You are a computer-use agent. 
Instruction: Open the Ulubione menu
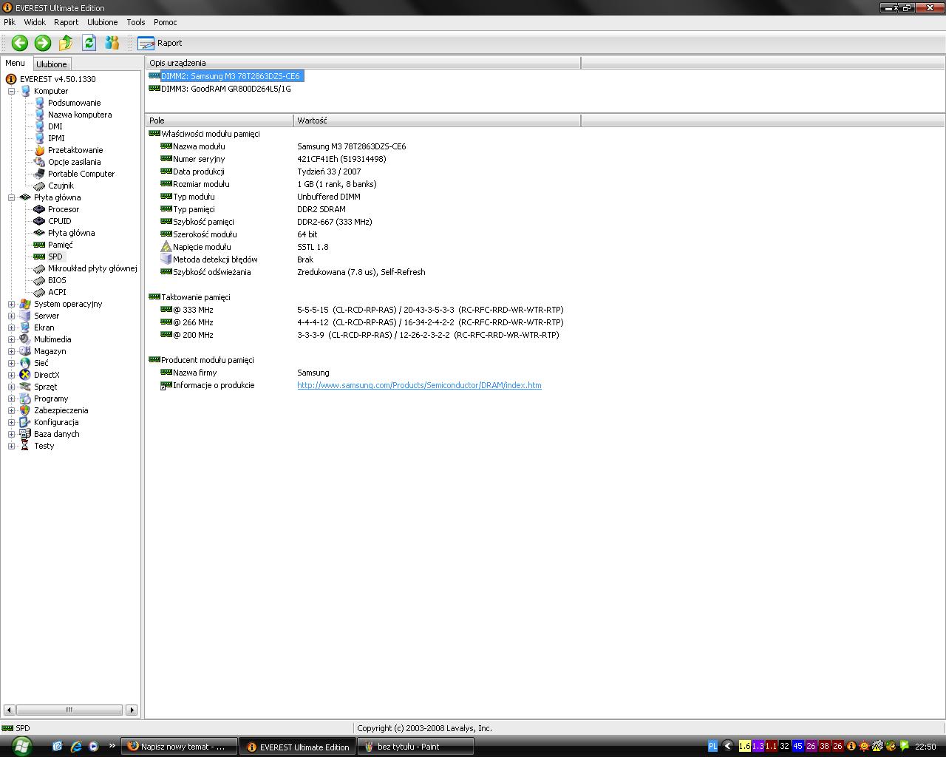tap(102, 22)
